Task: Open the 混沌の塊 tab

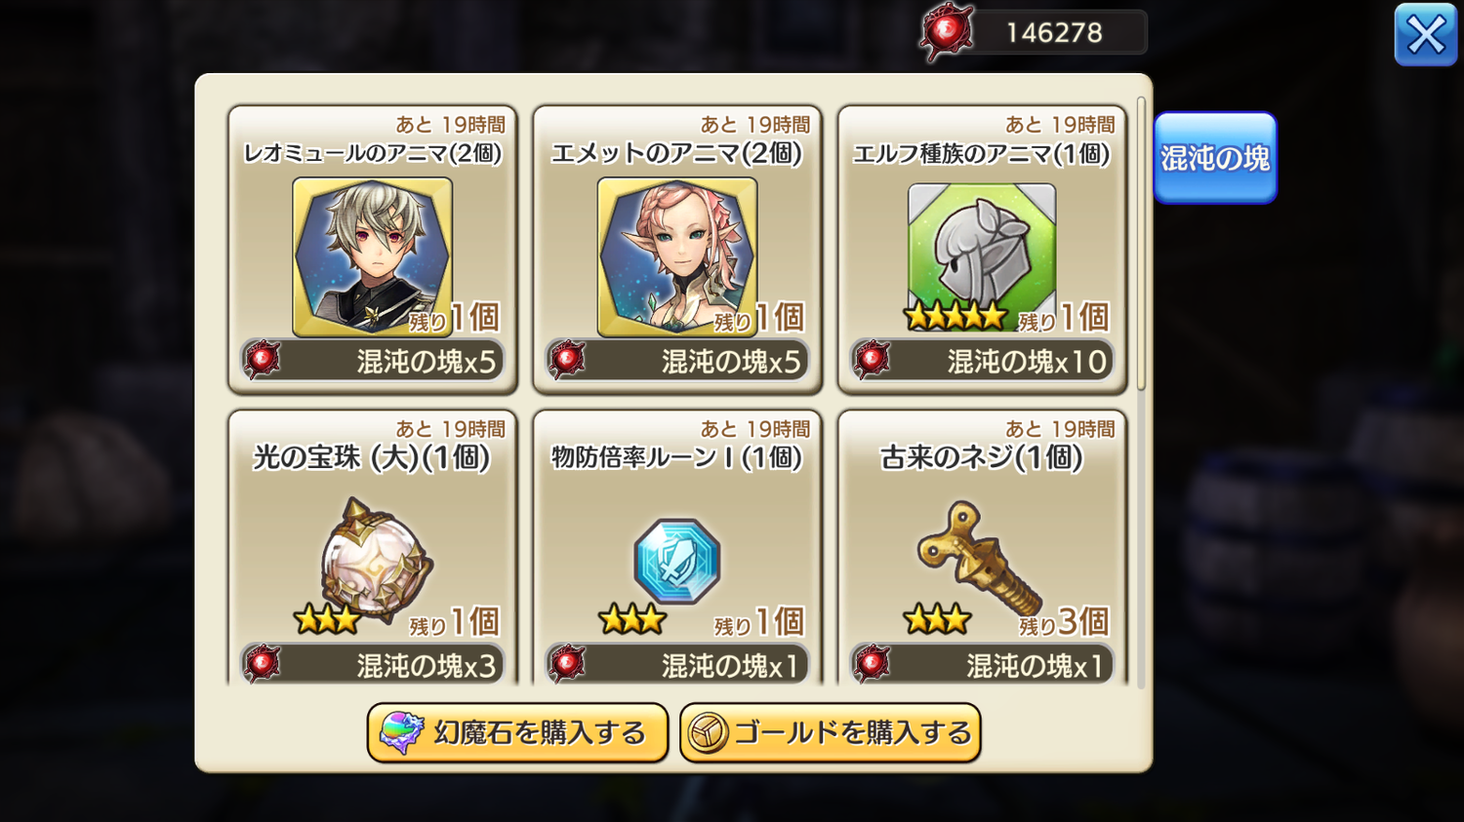Action: pyautogui.click(x=1215, y=158)
